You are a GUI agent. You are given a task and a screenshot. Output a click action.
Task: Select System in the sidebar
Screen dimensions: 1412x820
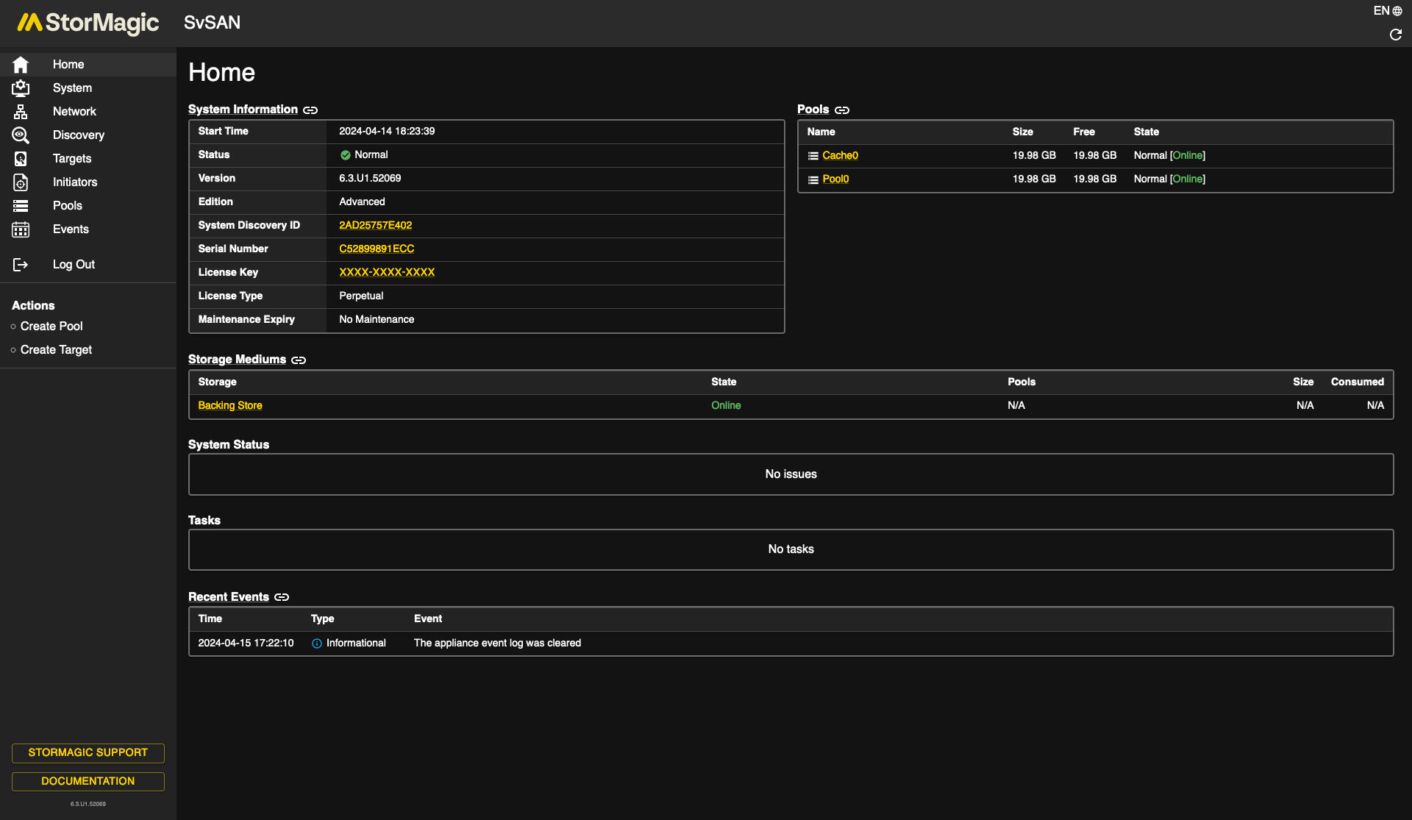coord(72,88)
